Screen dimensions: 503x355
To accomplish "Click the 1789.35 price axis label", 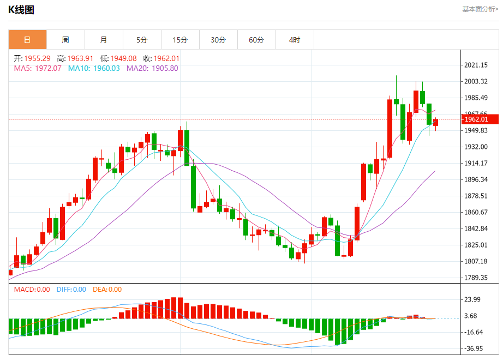I will tap(476, 278).
